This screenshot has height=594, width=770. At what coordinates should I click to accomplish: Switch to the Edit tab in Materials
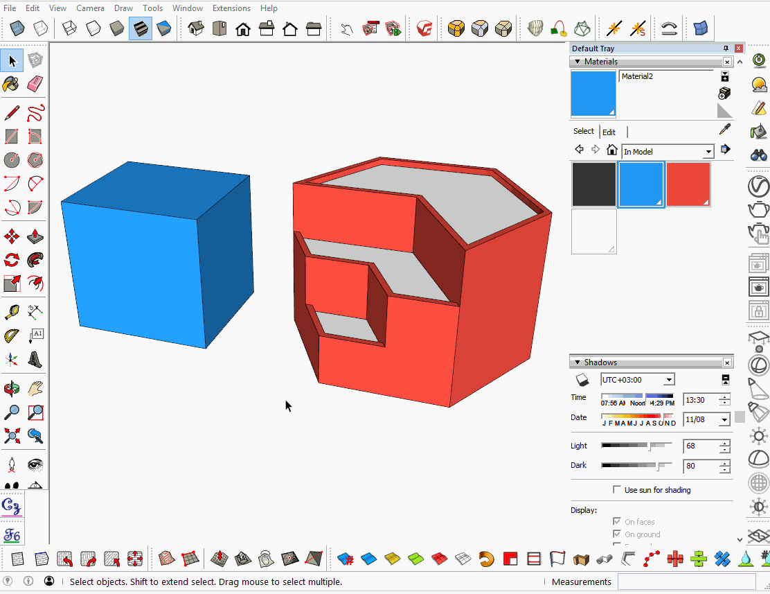pyautogui.click(x=609, y=132)
